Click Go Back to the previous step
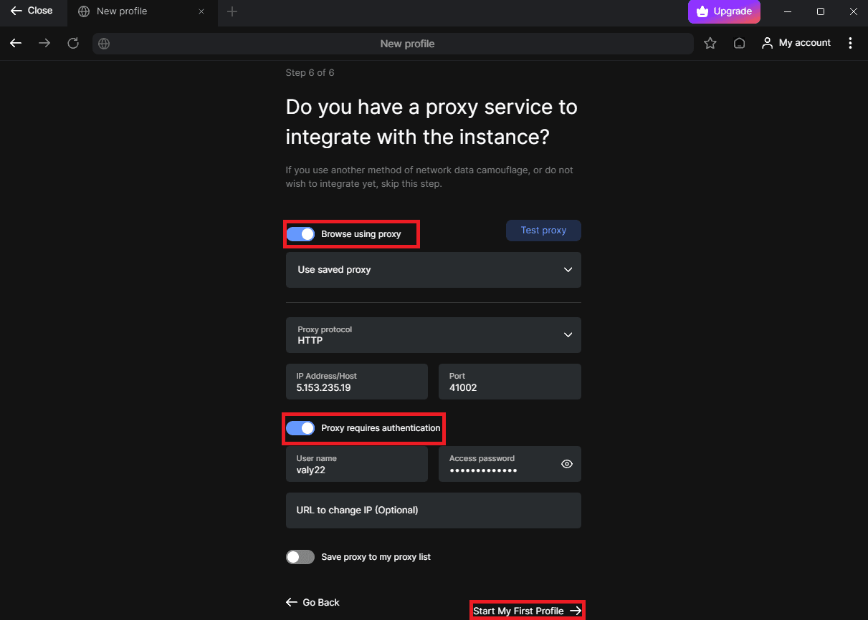Image resolution: width=868 pixels, height=620 pixels. [313, 602]
